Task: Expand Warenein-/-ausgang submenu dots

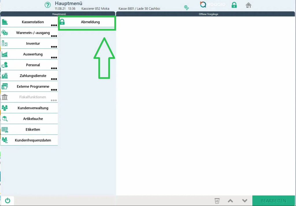Action: (x=54, y=36)
